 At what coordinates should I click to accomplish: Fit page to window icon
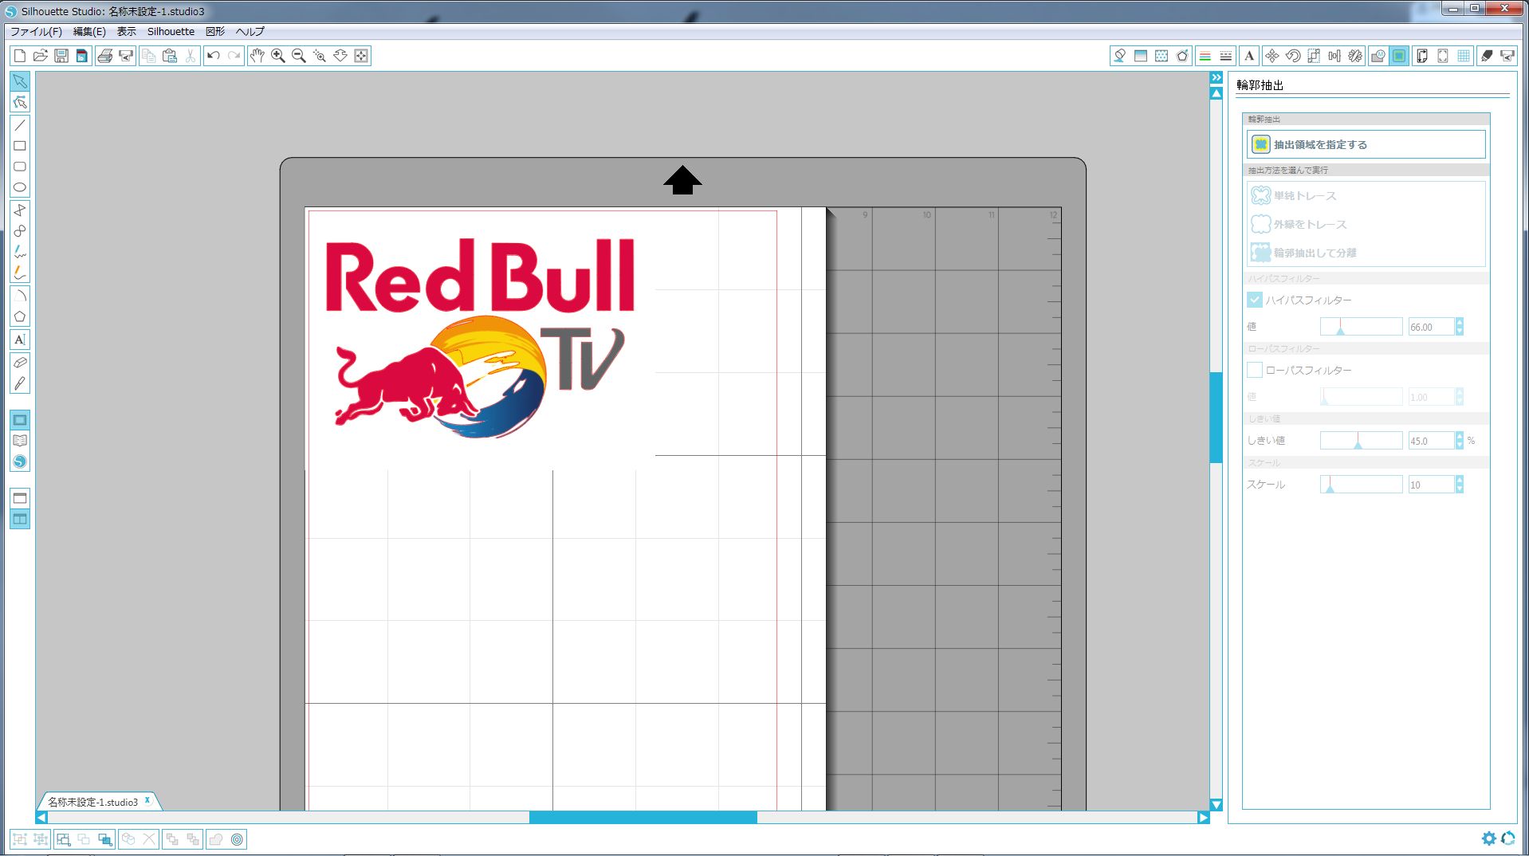[361, 56]
